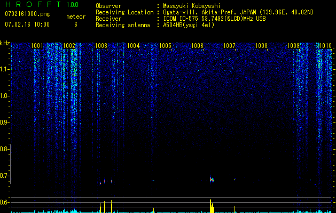This screenshot has height=213, width=336.
Task: Click the 0.6 kHz axis label
Action: (4, 202)
